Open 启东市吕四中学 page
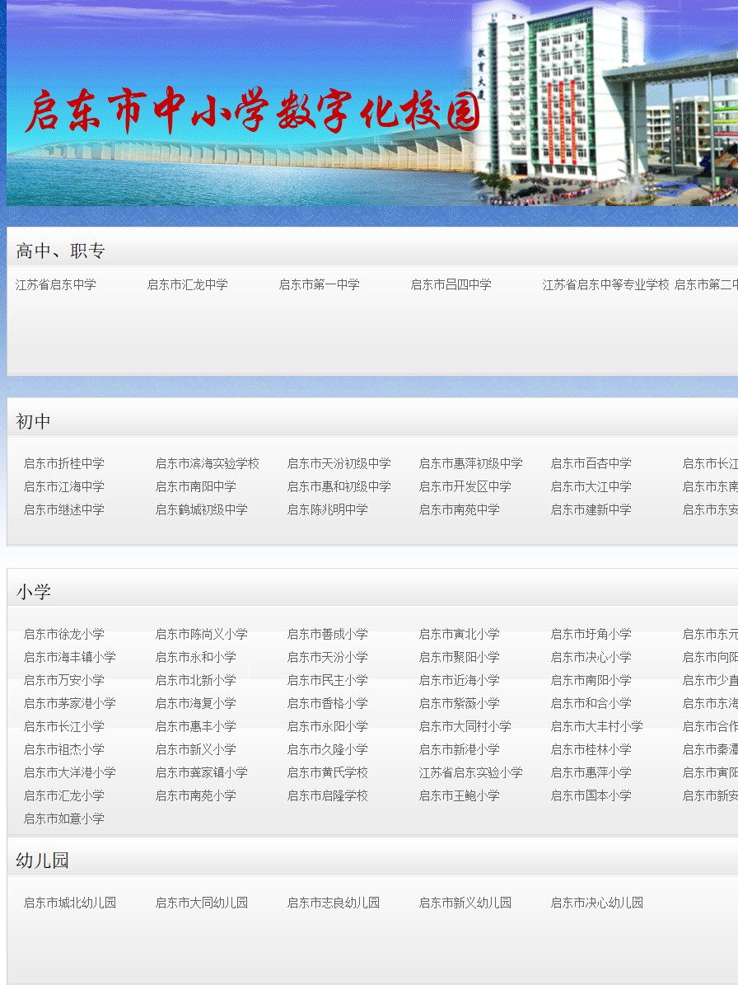The height and width of the screenshot is (985, 738). pyautogui.click(x=451, y=284)
